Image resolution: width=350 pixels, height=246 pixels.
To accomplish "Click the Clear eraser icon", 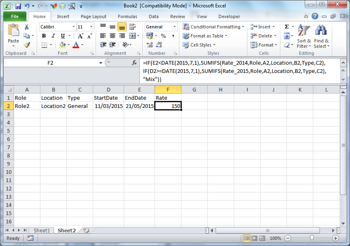I will point(287,45).
